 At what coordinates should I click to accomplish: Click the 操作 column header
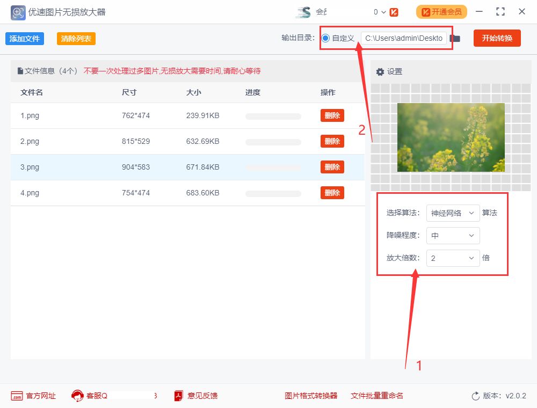328,92
